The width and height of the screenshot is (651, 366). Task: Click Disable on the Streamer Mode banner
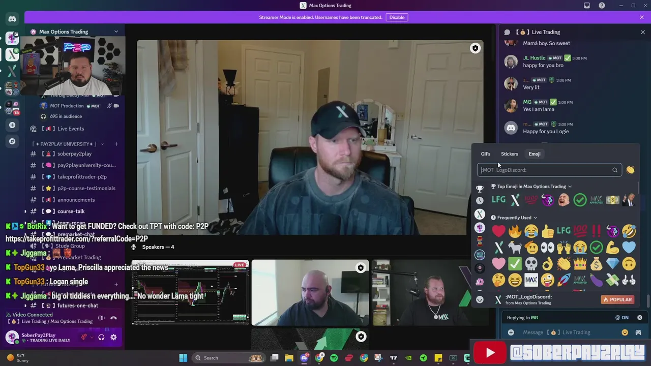pyautogui.click(x=397, y=17)
